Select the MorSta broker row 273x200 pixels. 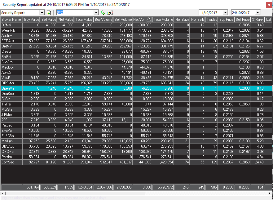136,109
